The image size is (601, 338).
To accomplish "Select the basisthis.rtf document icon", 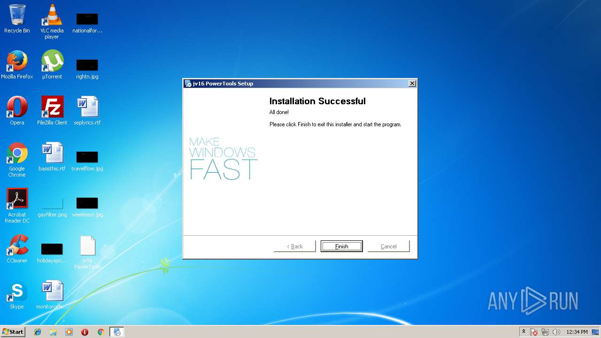I will pyautogui.click(x=52, y=157).
